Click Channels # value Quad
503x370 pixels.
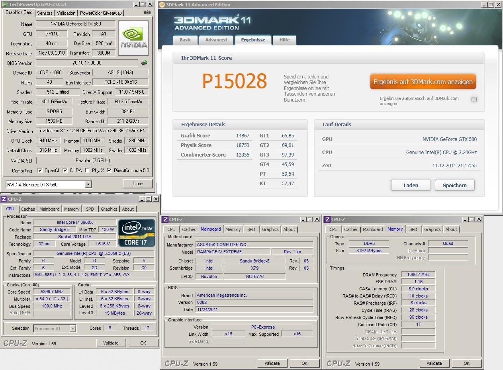pyautogui.click(x=448, y=243)
